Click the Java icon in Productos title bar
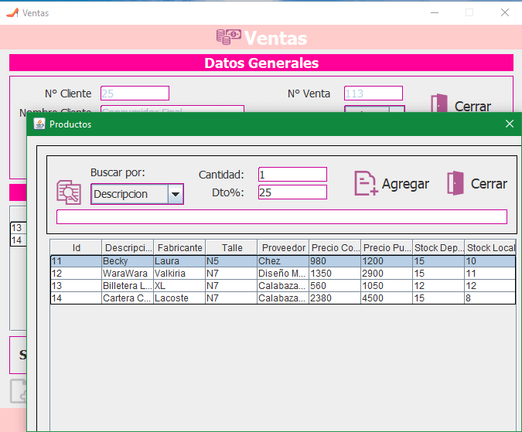Image resolution: width=522 pixels, height=432 pixels. 39,124
